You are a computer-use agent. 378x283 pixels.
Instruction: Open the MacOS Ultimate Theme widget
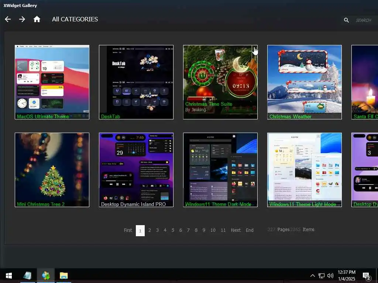coord(52,82)
